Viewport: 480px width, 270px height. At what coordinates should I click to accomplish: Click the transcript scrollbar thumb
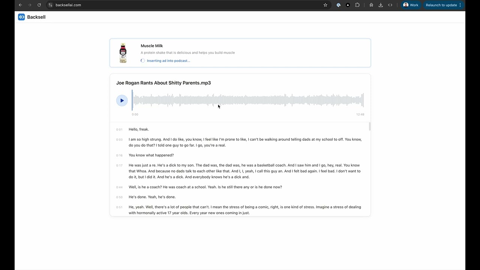click(370, 126)
